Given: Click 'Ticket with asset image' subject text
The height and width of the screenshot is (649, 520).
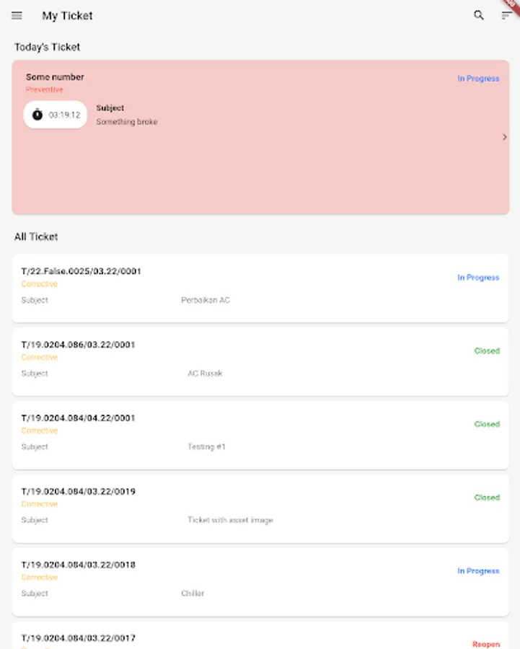Looking at the screenshot, I should pos(230,520).
